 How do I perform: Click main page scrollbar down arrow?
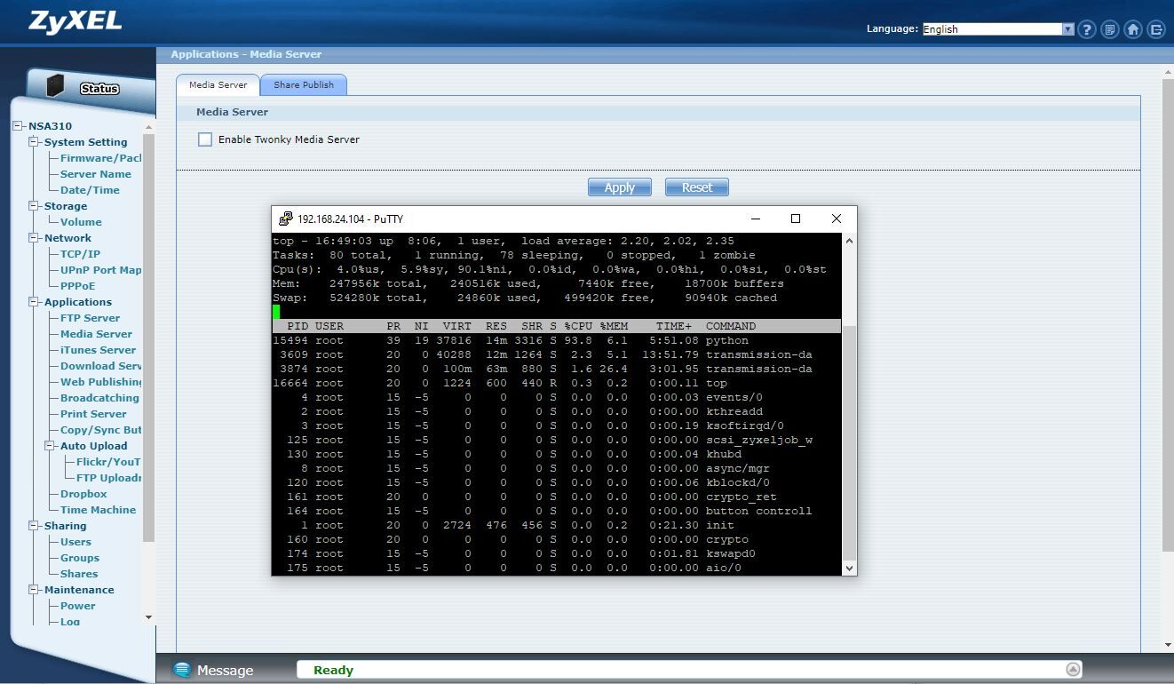(x=1168, y=645)
